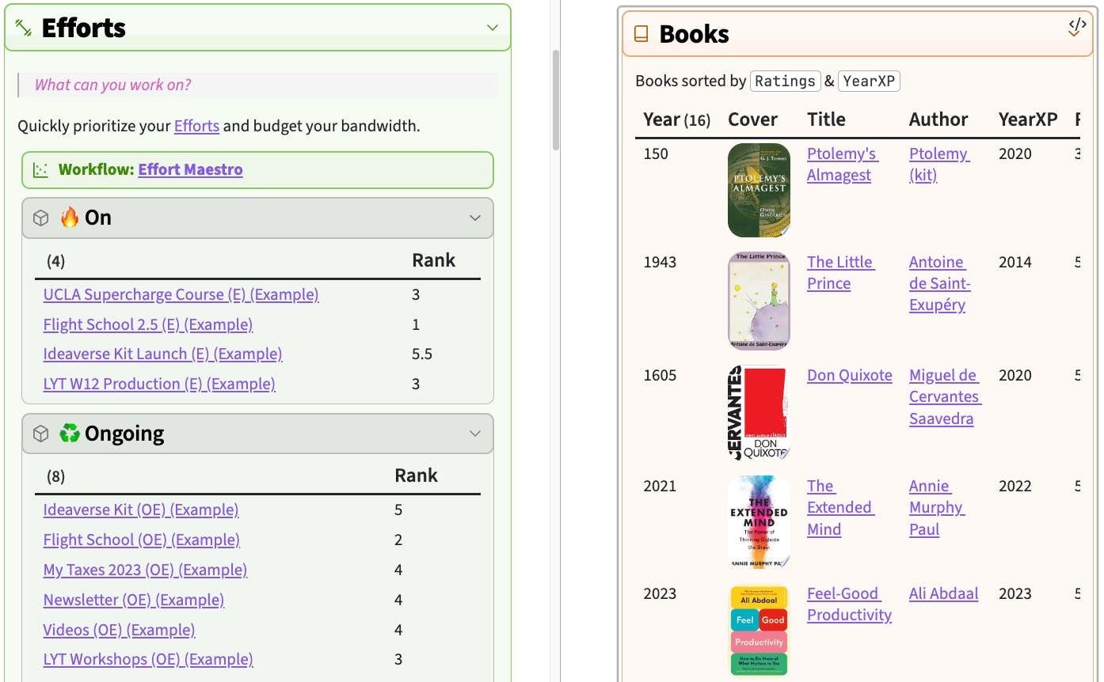
Task: Click the Books heading book icon
Action: pos(641,34)
